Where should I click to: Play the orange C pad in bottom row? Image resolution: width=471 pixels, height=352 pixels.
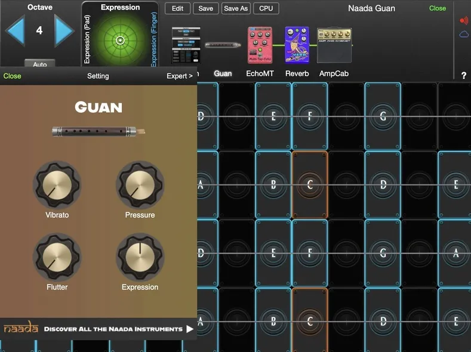(310, 320)
